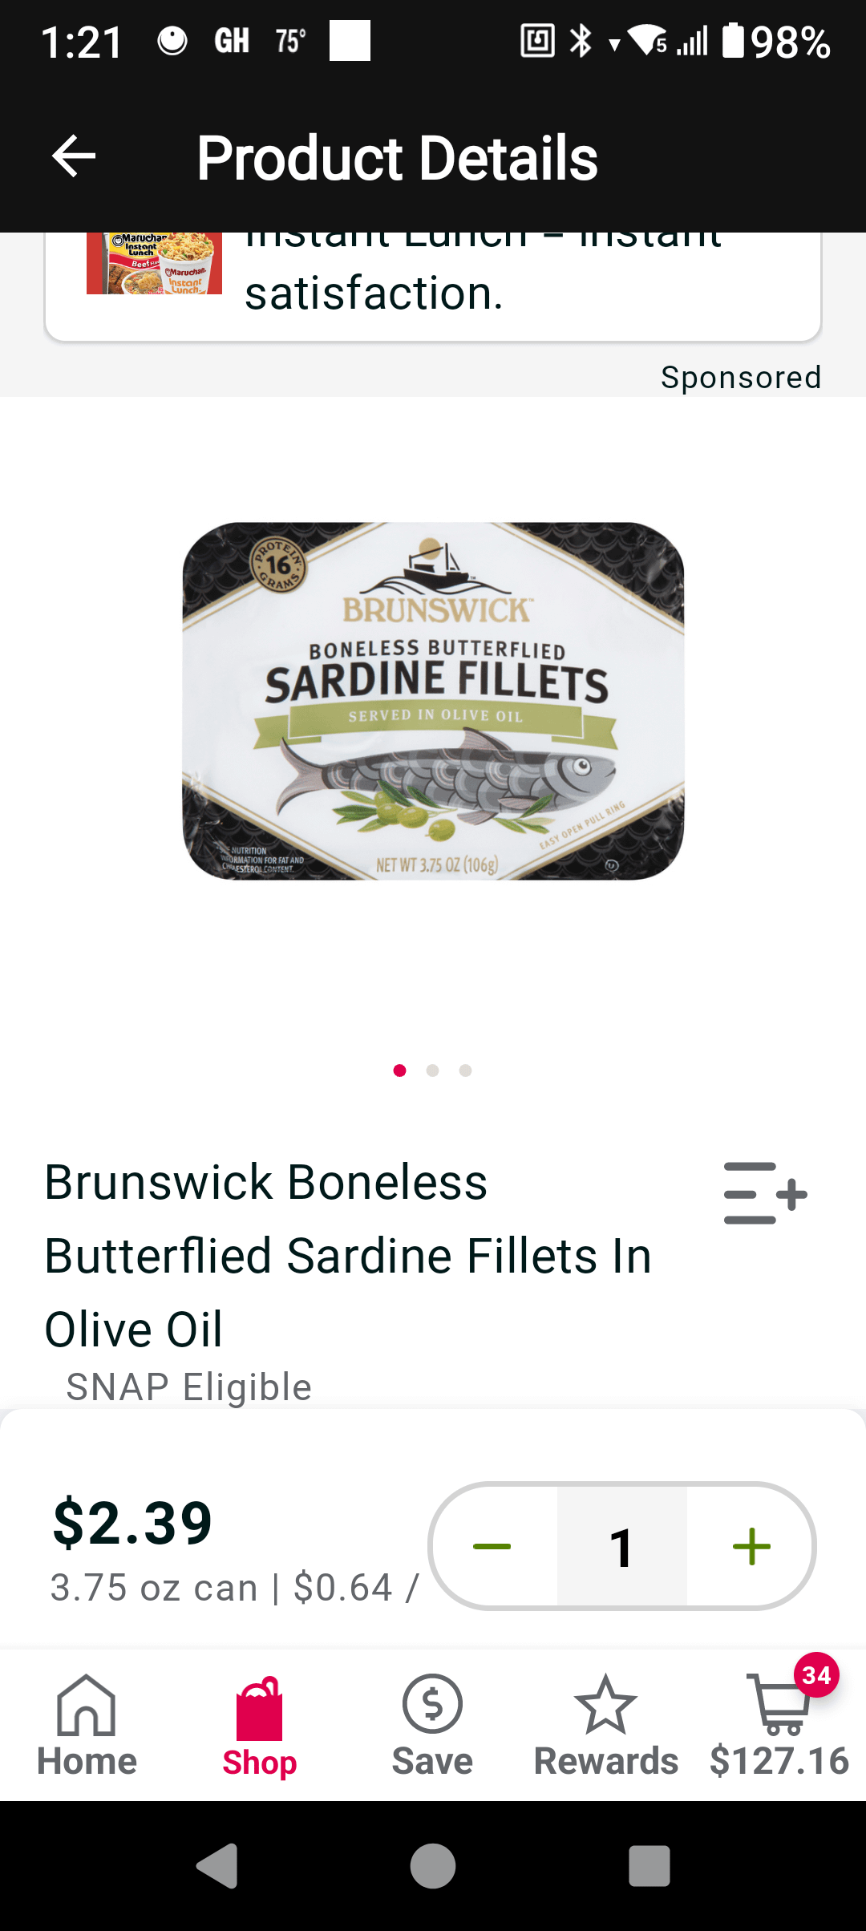This screenshot has height=1931, width=866.
Task: Tap the $2.39 price label
Action: point(132,1522)
